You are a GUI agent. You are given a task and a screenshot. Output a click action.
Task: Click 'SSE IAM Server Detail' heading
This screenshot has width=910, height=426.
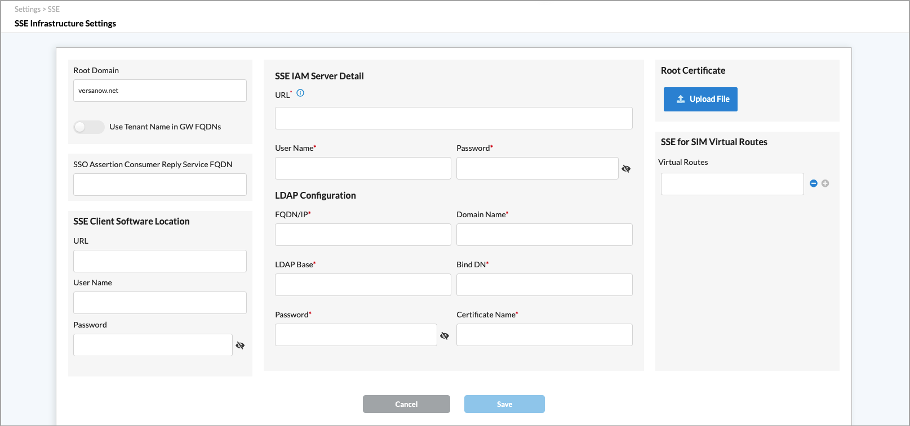319,76
